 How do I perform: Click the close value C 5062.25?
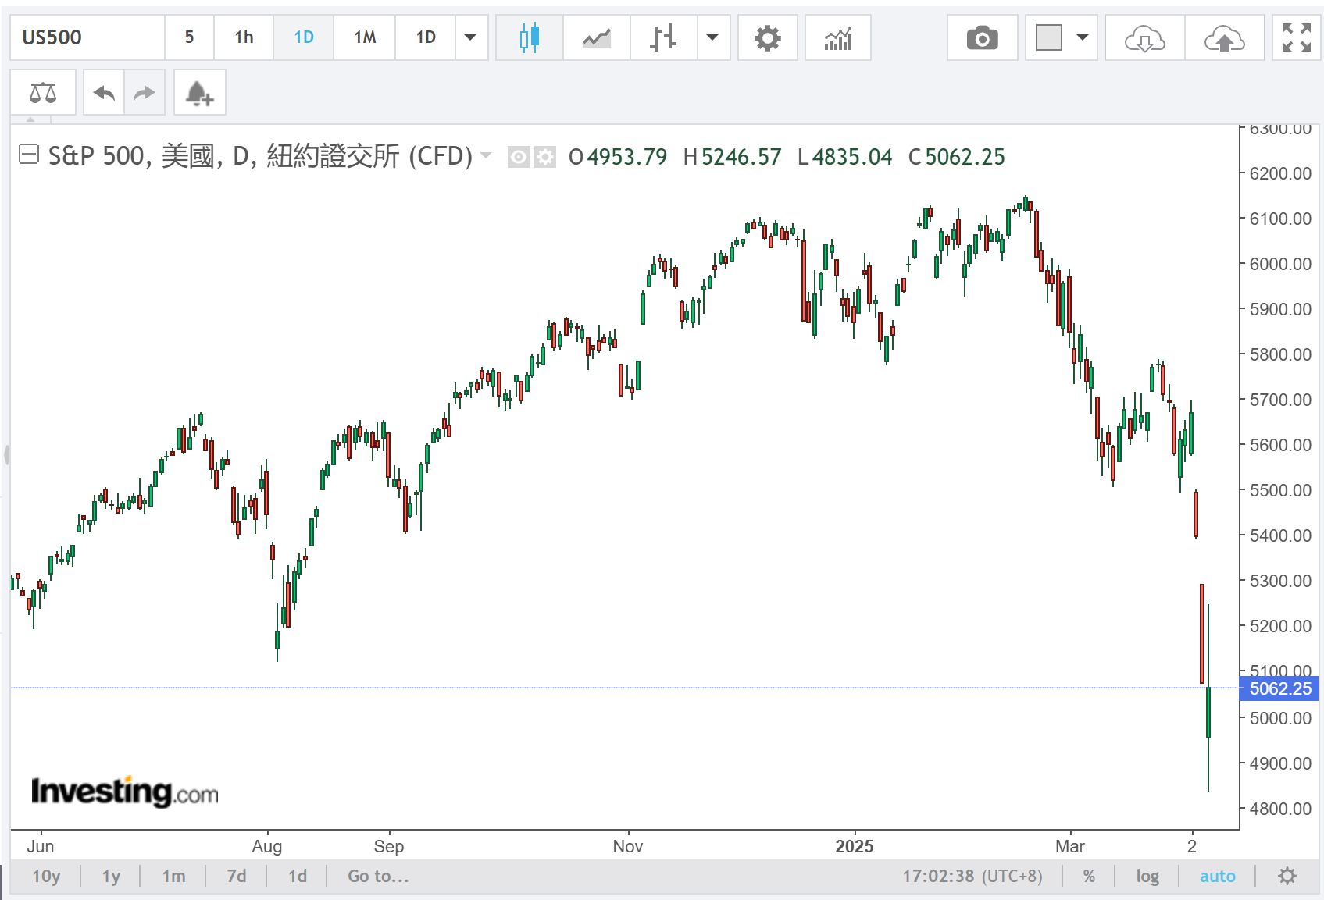click(956, 157)
